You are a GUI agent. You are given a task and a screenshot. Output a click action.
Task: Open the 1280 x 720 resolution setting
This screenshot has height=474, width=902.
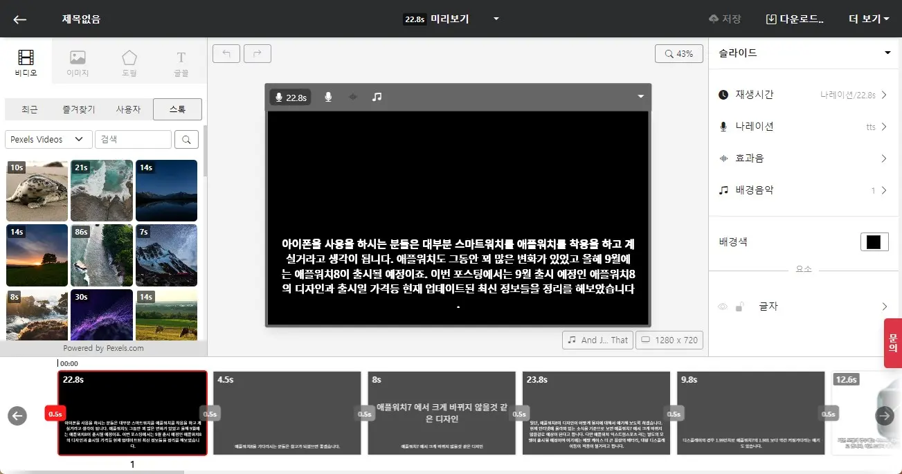coord(669,340)
